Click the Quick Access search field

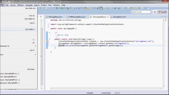coord(141,12)
